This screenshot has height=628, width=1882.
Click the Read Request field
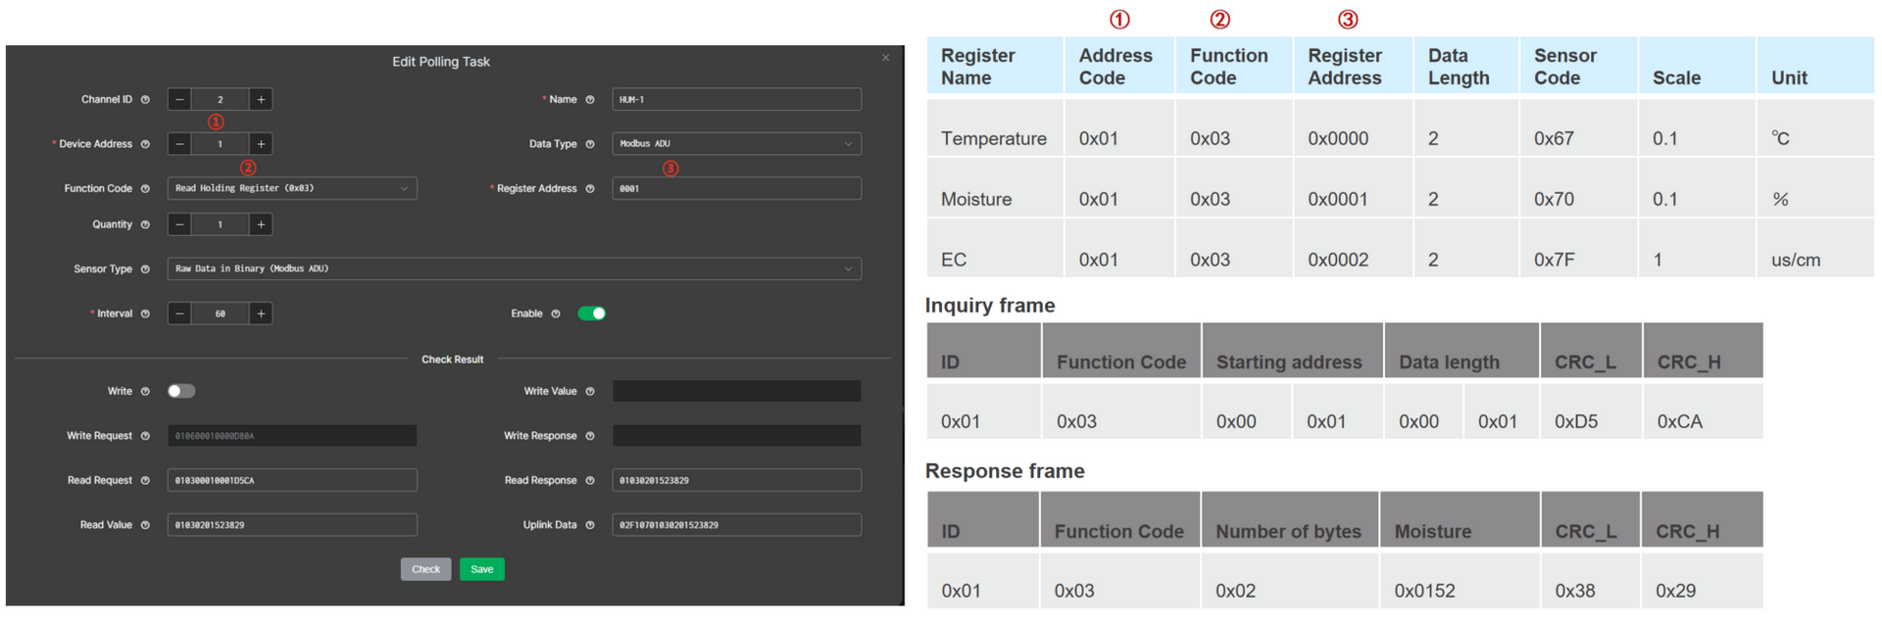[291, 481]
